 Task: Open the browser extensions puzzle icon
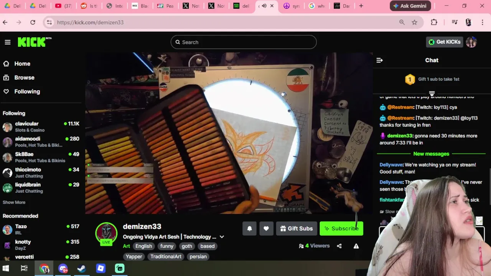pos(434,22)
